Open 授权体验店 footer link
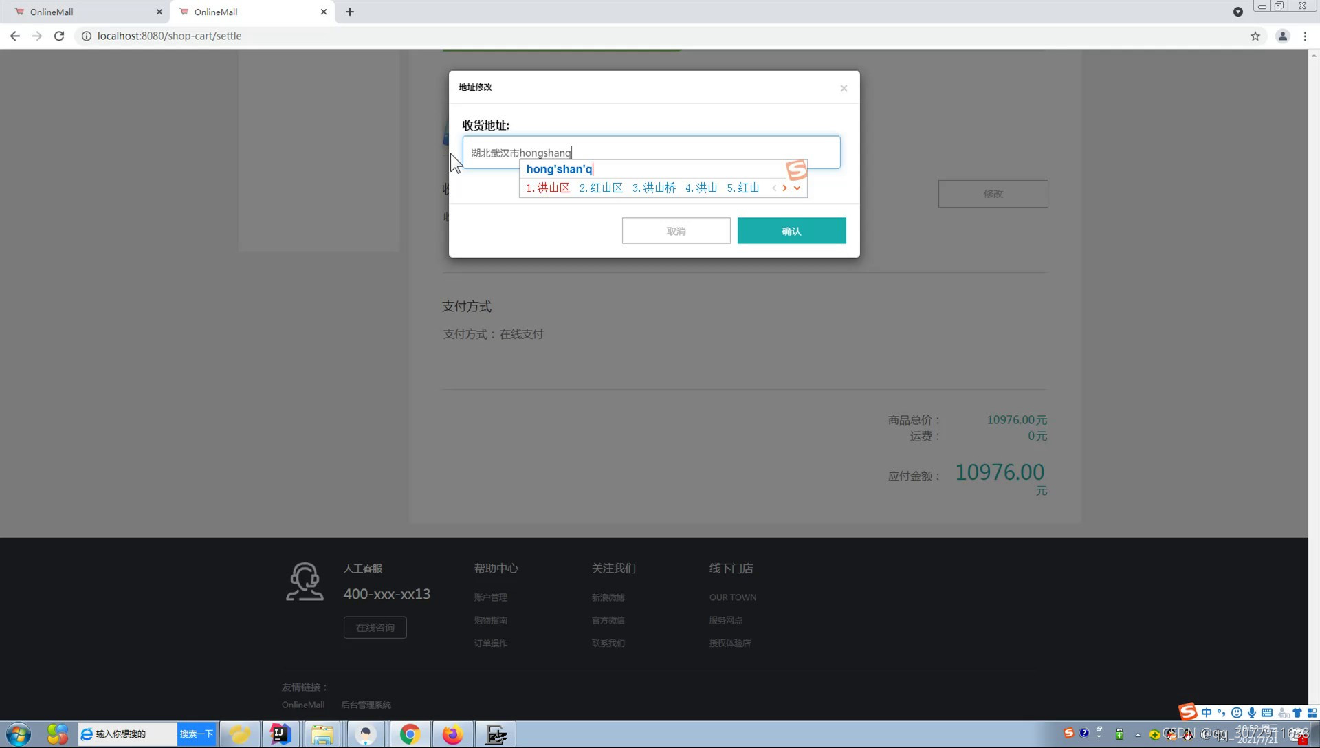This screenshot has height=748, width=1320. [x=729, y=643]
